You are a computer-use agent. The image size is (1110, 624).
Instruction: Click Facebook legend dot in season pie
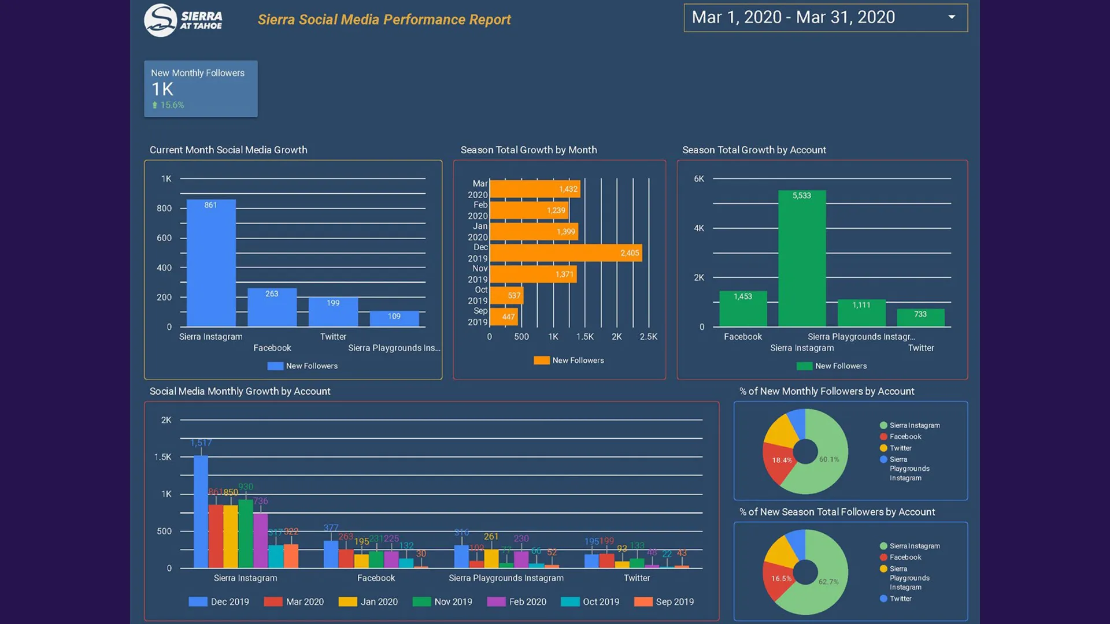click(883, 558)
